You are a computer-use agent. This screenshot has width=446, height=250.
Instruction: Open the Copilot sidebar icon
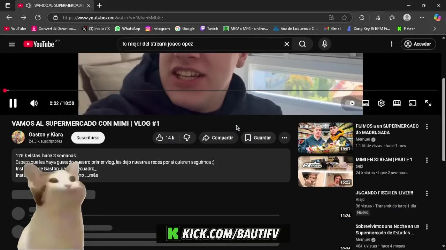click(437, 18)
